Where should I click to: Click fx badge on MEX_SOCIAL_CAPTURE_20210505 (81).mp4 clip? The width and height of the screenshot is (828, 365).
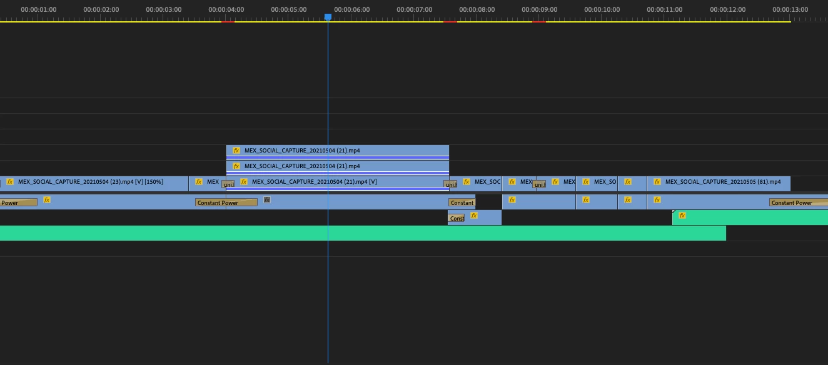(657, 182)
